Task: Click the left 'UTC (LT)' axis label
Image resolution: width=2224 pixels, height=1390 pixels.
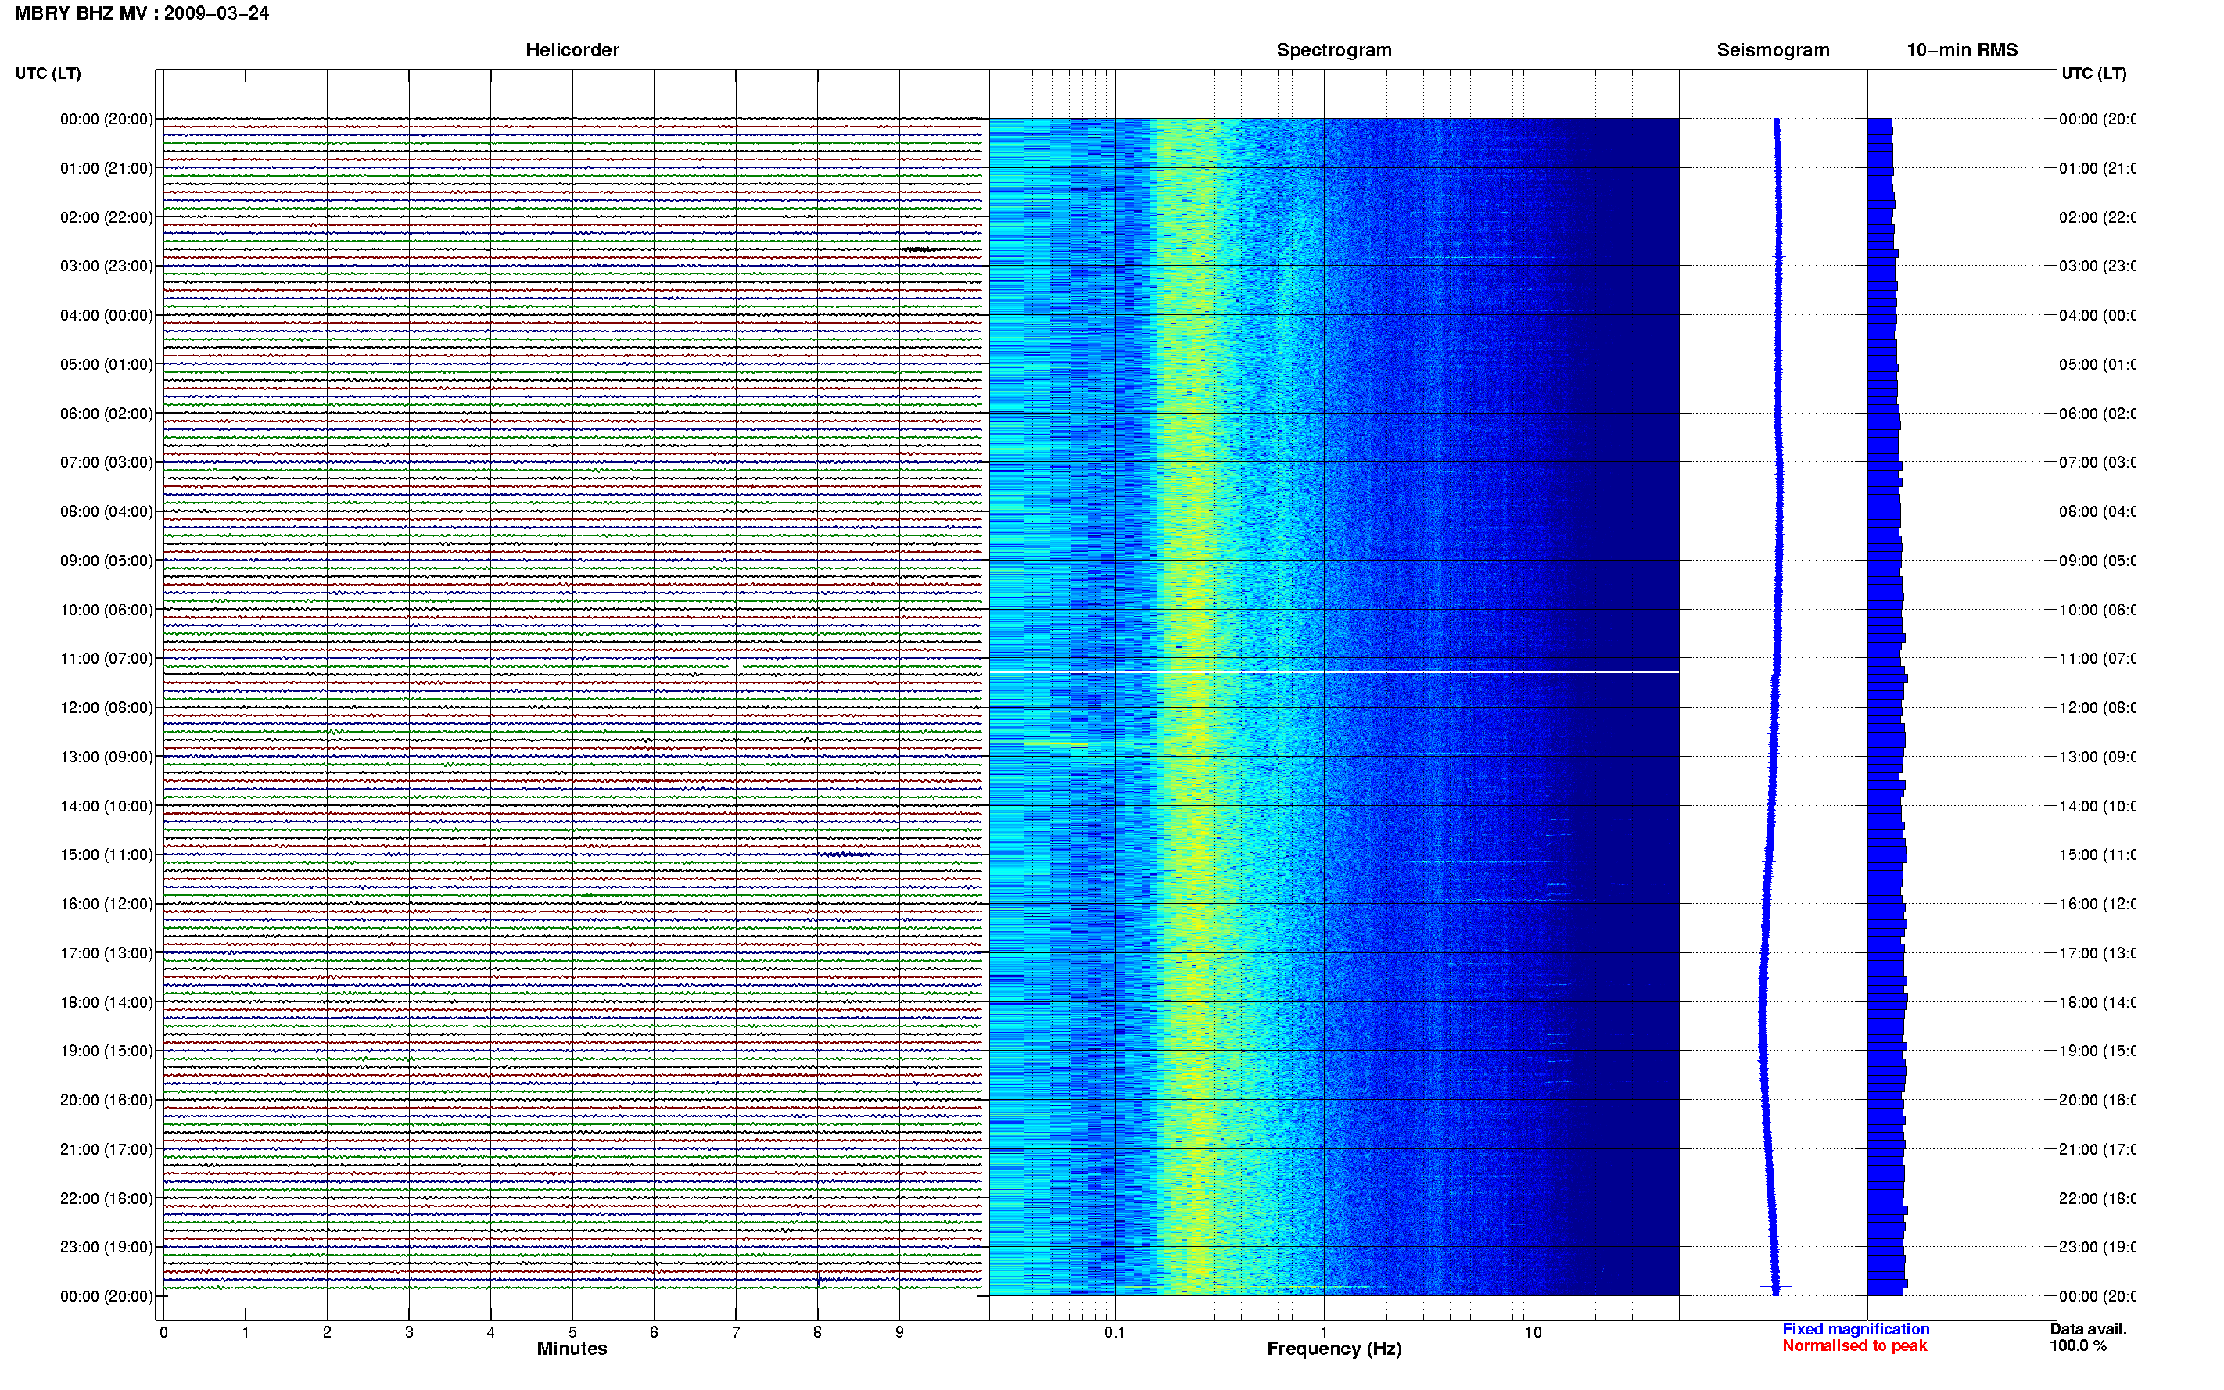Action: point(48,73)
